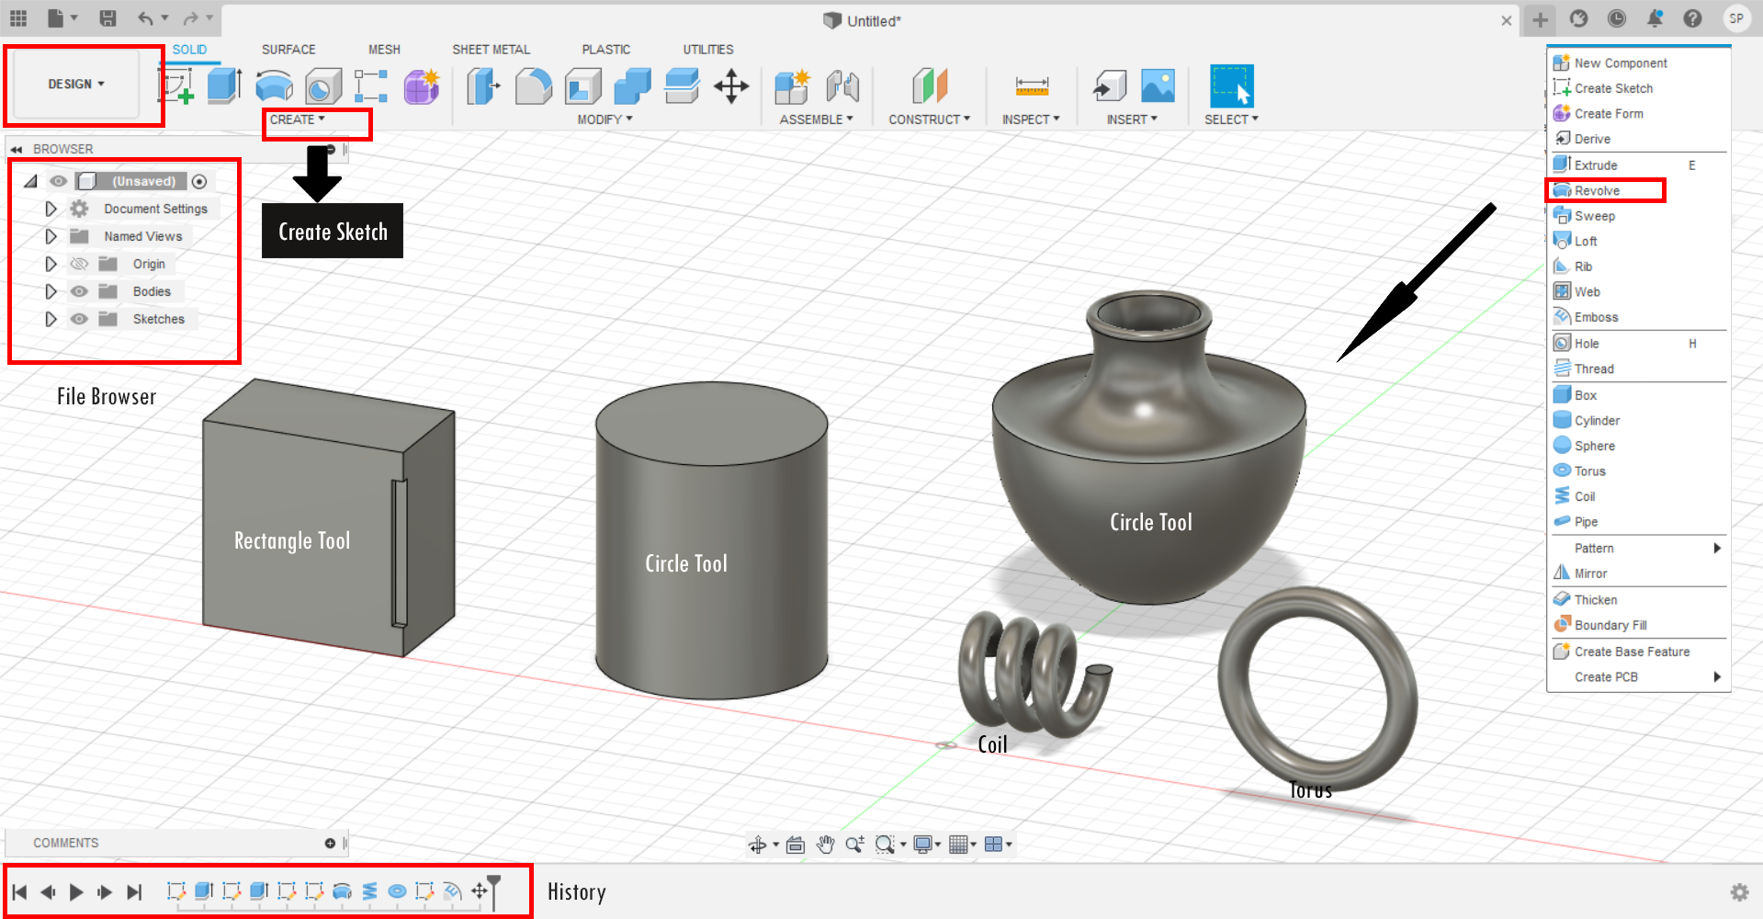Screen dimensions: 1763x919
Task: Expand the Named Views node
Action: pyautogui.click(x=51, y=236)
